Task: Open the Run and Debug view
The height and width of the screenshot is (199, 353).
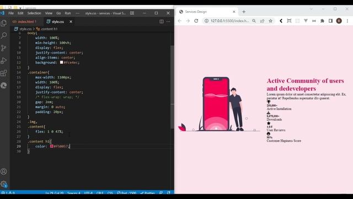Action: [4, 60]
